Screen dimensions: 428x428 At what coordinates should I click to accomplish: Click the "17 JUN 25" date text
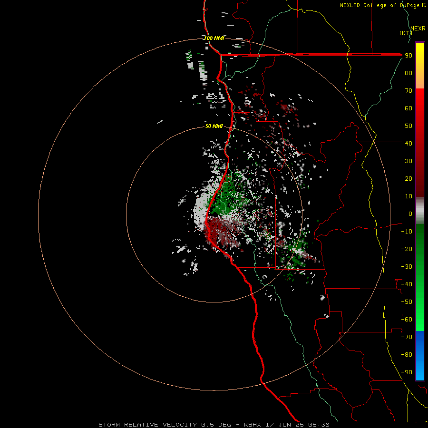(285, 425)
